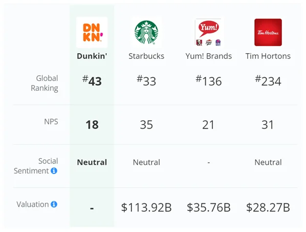Viewport: 306px width, 232px height.
Task: Open the Starbucks company name link
Action: point(146,56)
